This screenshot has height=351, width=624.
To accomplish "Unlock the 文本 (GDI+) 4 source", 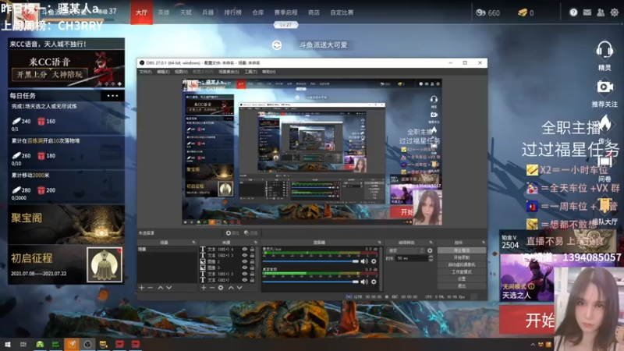I will pos(252,249).
